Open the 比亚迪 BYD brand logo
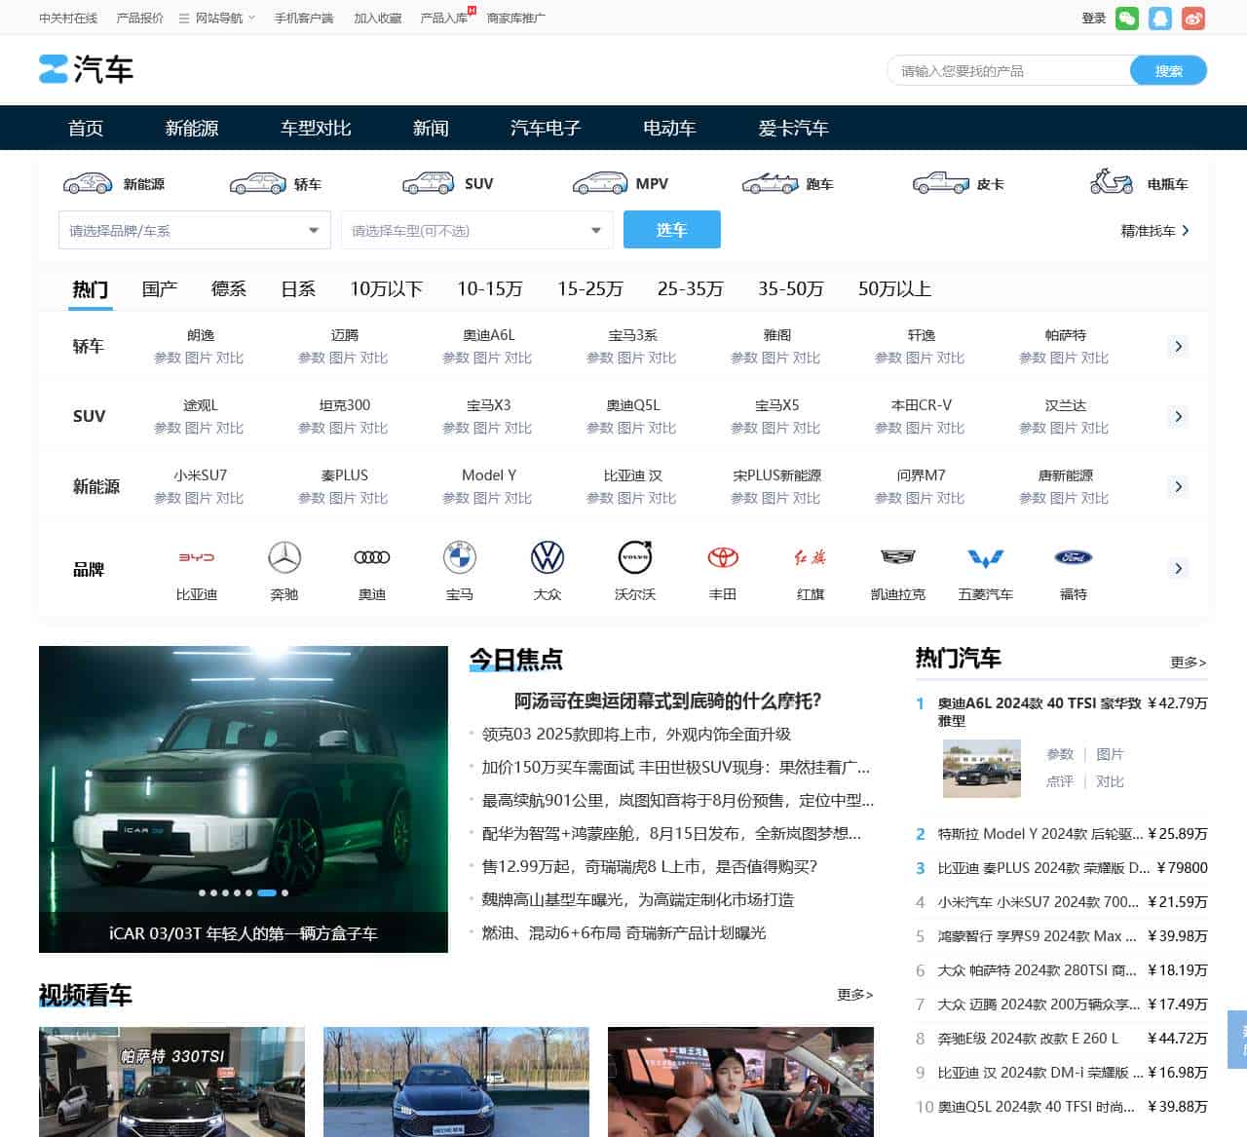The width and height of the screenshot is (1247, 1137). coord(197,557)
